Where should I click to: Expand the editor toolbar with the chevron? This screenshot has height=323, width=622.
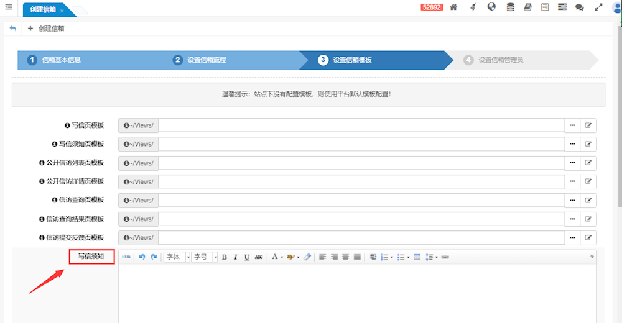click(592, 256)
